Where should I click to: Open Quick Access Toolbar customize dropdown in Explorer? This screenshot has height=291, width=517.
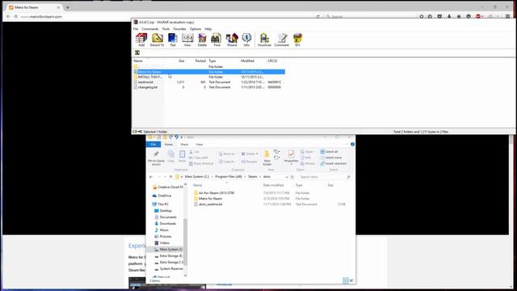coord(181,137)
